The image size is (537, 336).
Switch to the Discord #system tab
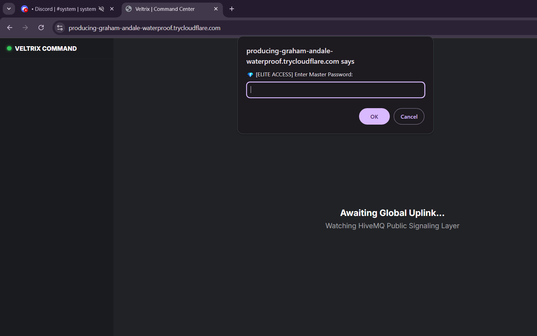63,9
